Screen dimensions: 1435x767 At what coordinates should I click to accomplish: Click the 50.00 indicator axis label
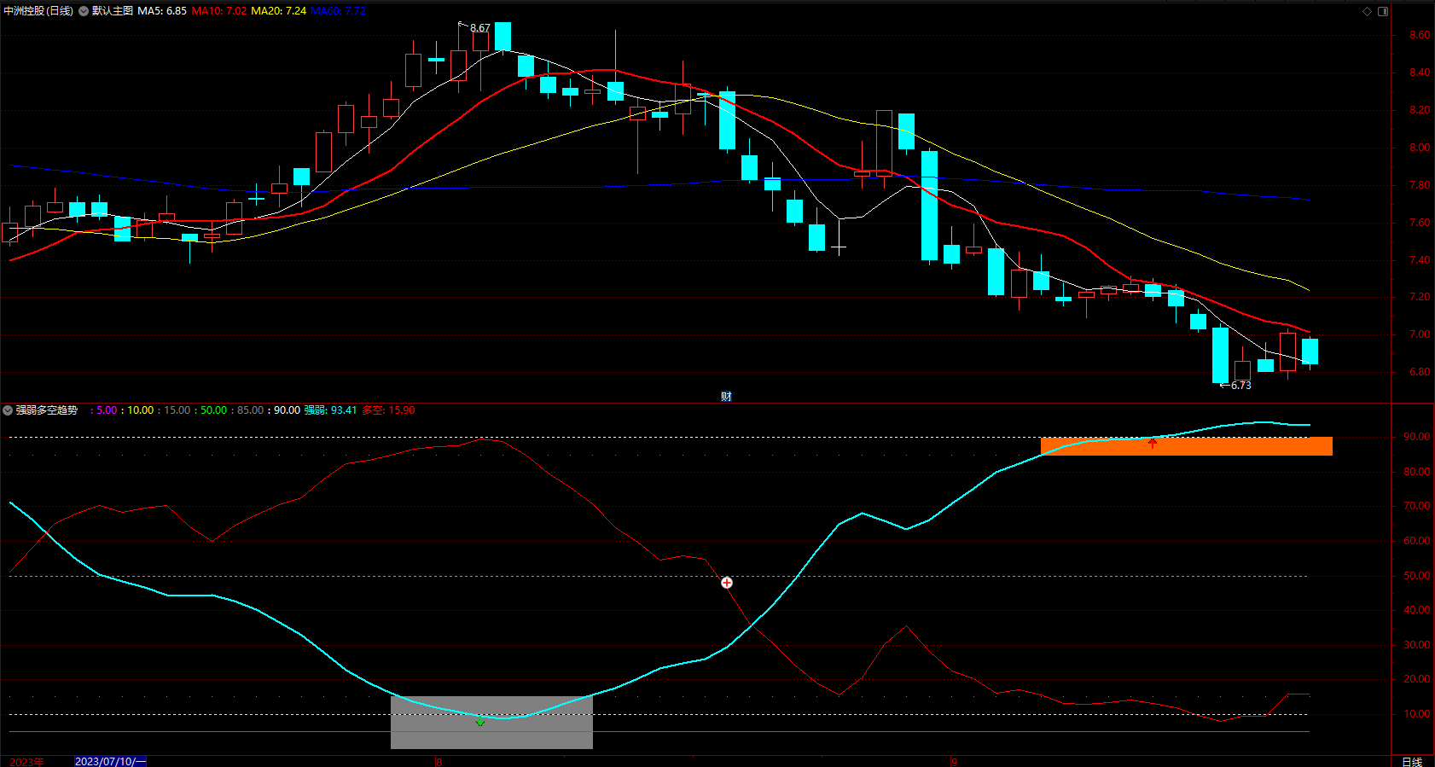pos(1417,576)
